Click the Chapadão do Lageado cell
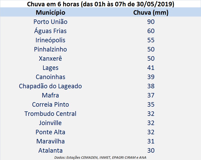The height and width of the screenshot is (160, 201). tap(50, 86)
